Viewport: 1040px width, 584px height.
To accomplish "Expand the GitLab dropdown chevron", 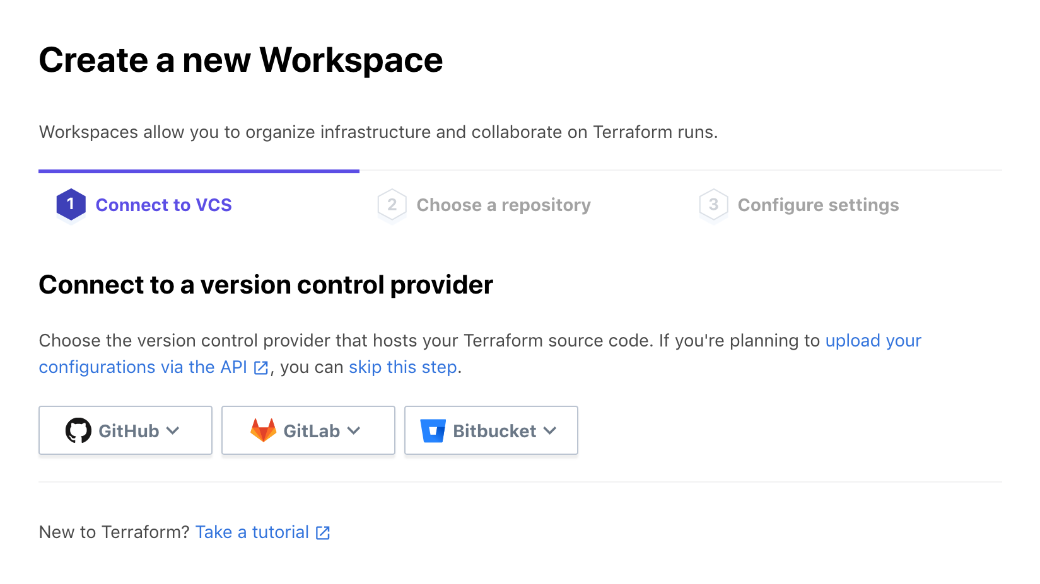I will click(354, 431).
